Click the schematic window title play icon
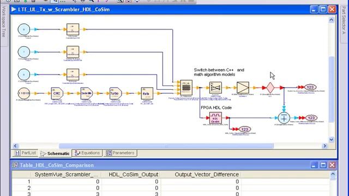Viewport: 349px width, 196px height. click(14, 9)
